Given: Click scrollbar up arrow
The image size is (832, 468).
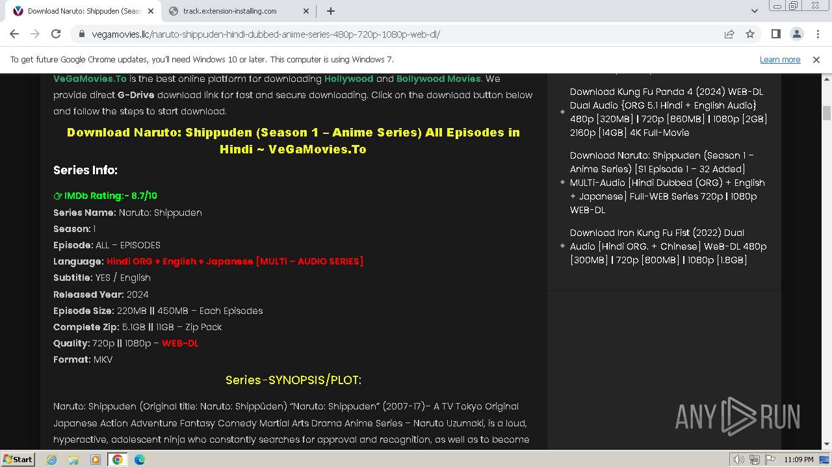Looking at the screenshot, I should click(827, 79).
